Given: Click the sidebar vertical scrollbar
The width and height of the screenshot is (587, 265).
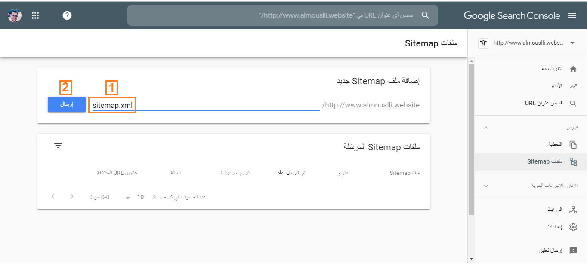Looking at the screenshot, I should point(471,140).
